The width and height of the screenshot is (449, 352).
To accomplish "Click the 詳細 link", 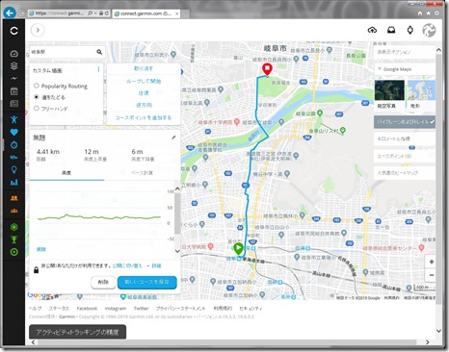I will click(156, 265).
